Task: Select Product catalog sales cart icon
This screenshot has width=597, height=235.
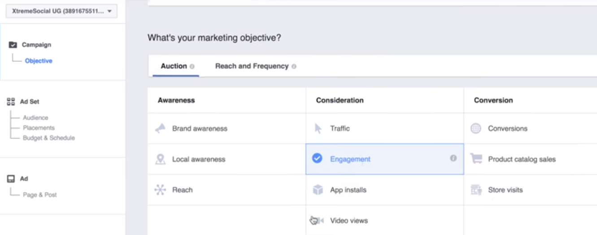Action: tap(475, 159)
